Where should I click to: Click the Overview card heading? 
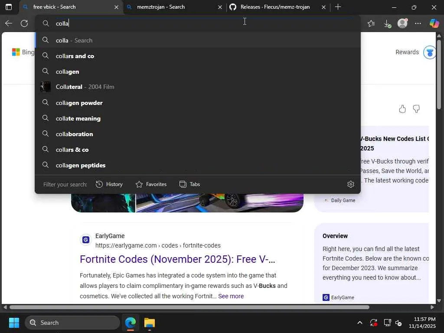[335, 236]
